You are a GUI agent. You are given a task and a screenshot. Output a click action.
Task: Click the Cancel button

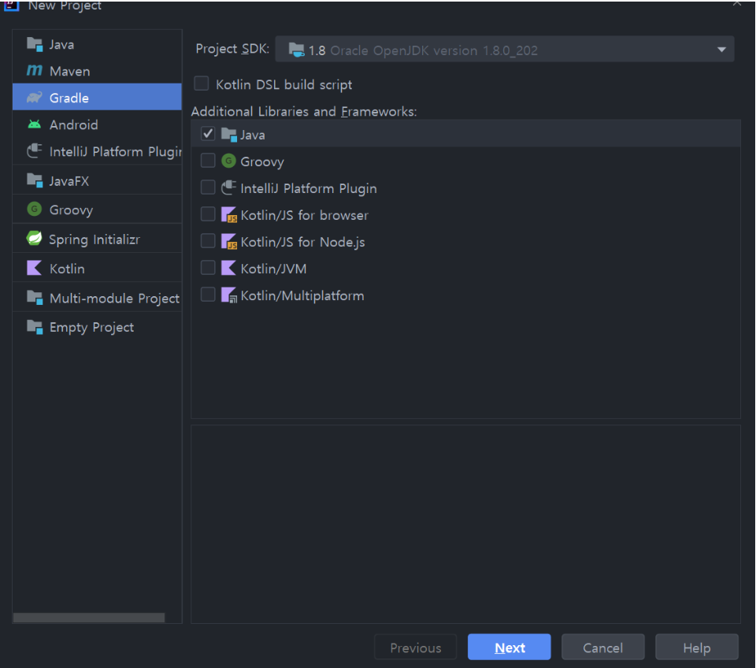tap(602, 648)
